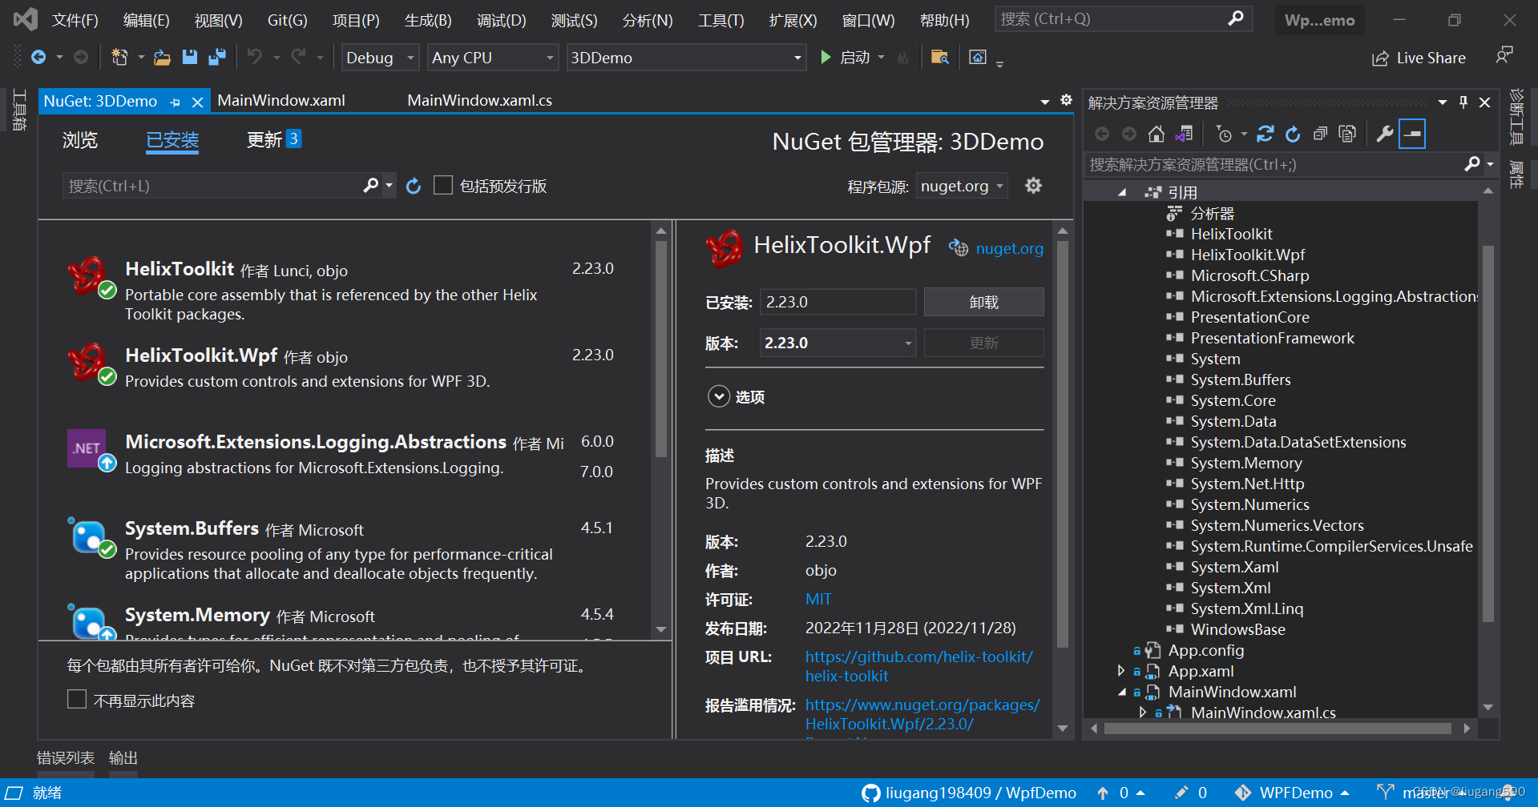Collapse the MainWindow.xaml tree node
The width and height of the screenshot is (1538, 807).
[1122, 692]
